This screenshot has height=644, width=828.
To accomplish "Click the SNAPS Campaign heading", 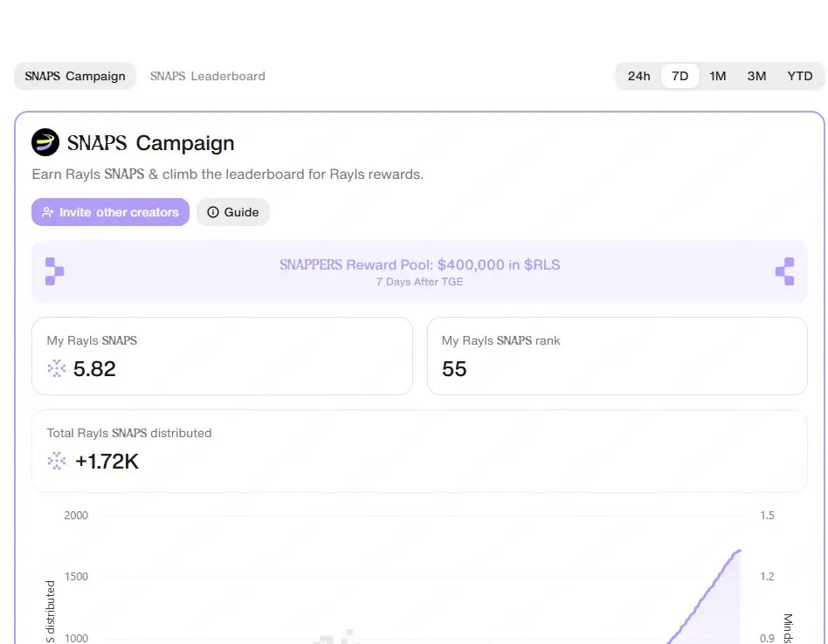I will click(150, 143).
